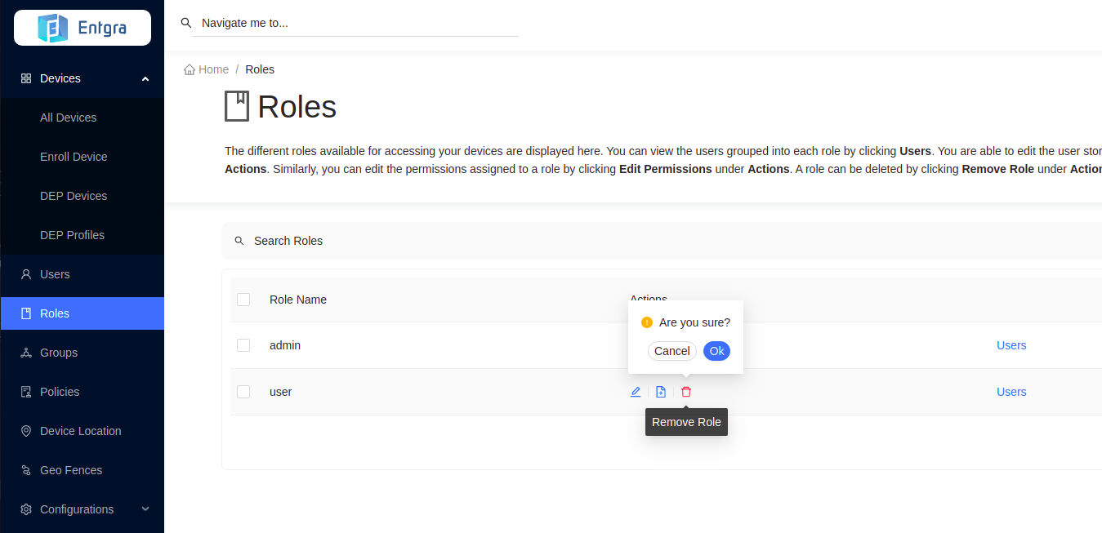Screen dimensions: 1102x533
Task: Go to Policies in the sidebar
Action: click(x=60, y=392)
